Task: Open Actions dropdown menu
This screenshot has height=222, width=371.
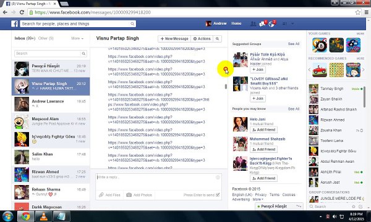Action: [202, 39]
